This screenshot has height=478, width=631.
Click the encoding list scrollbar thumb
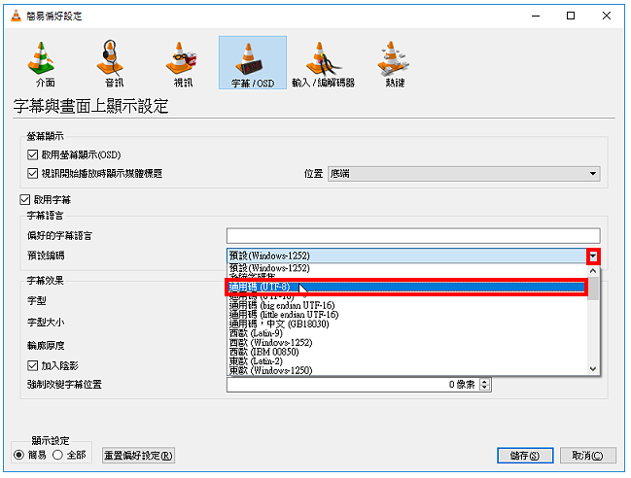[x=593, y=289]
